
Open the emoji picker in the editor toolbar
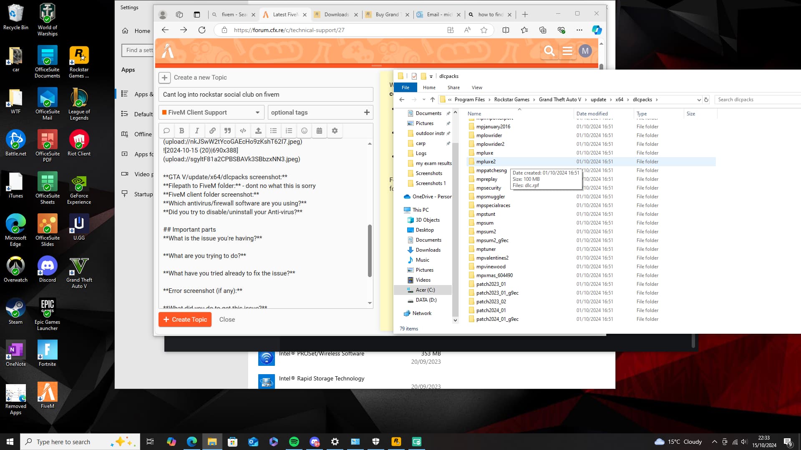pyautogui.click(x=304, y=131)
